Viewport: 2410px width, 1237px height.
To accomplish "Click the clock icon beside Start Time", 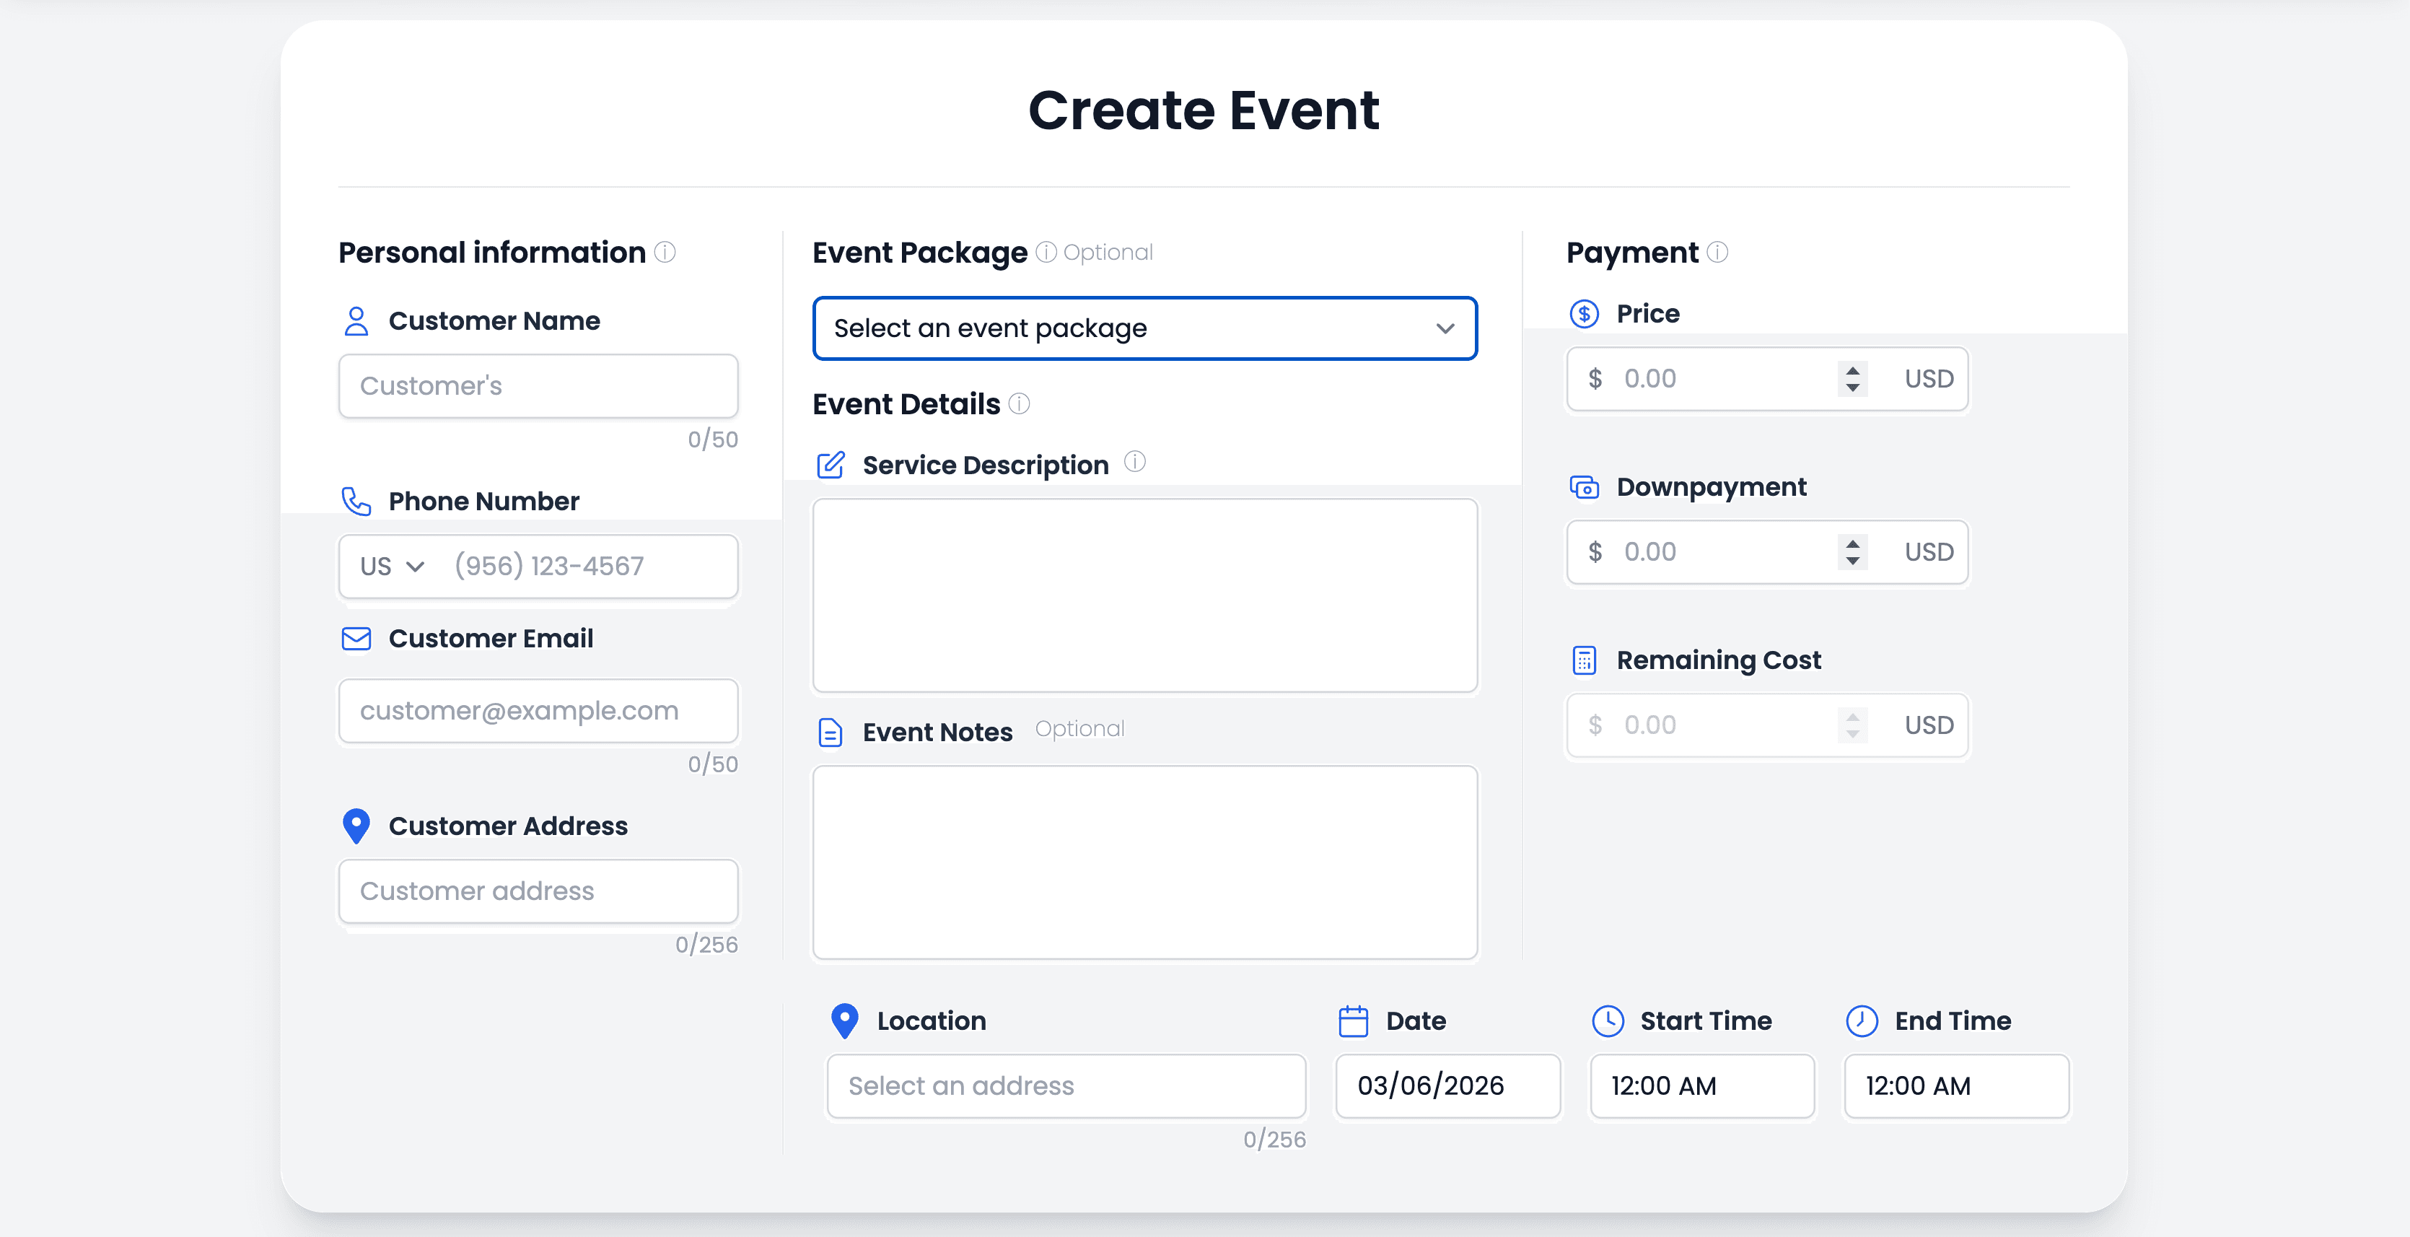I will pyautogui.click(x=1608, y=1021).
